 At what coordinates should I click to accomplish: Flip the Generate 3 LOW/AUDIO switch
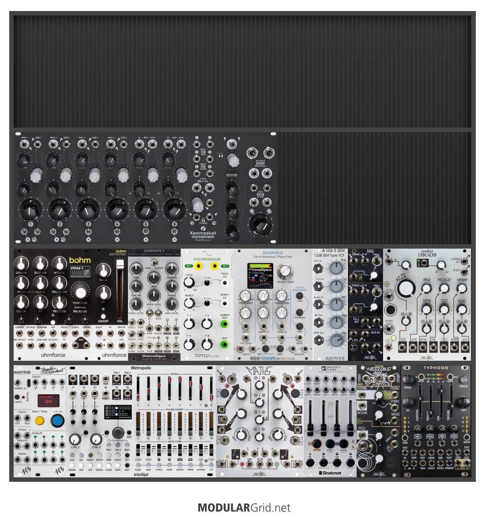tap(153, 263)
